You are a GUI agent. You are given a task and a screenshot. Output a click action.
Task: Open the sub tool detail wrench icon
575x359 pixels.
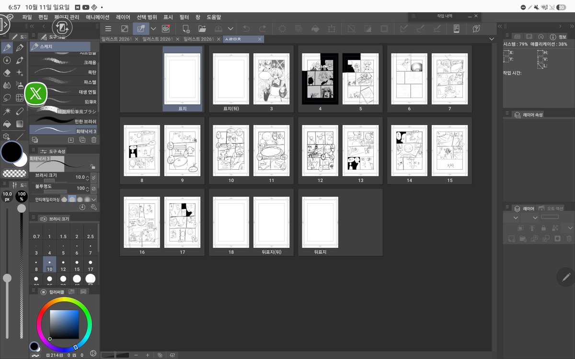click(94, 207)
